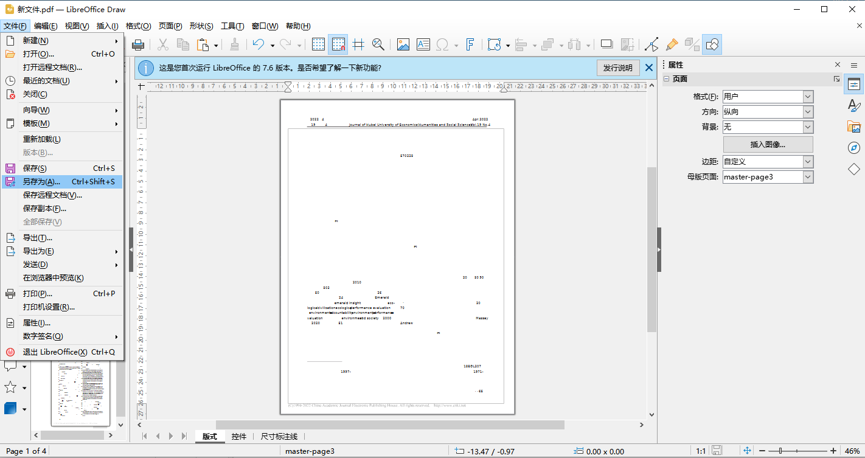Open the 方向 orientation dropdown

pyautogui.click(x=807, y=111)
